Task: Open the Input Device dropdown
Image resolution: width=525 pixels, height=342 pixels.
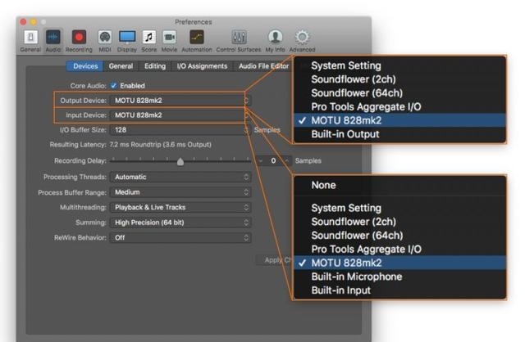Action: [180, 115]
